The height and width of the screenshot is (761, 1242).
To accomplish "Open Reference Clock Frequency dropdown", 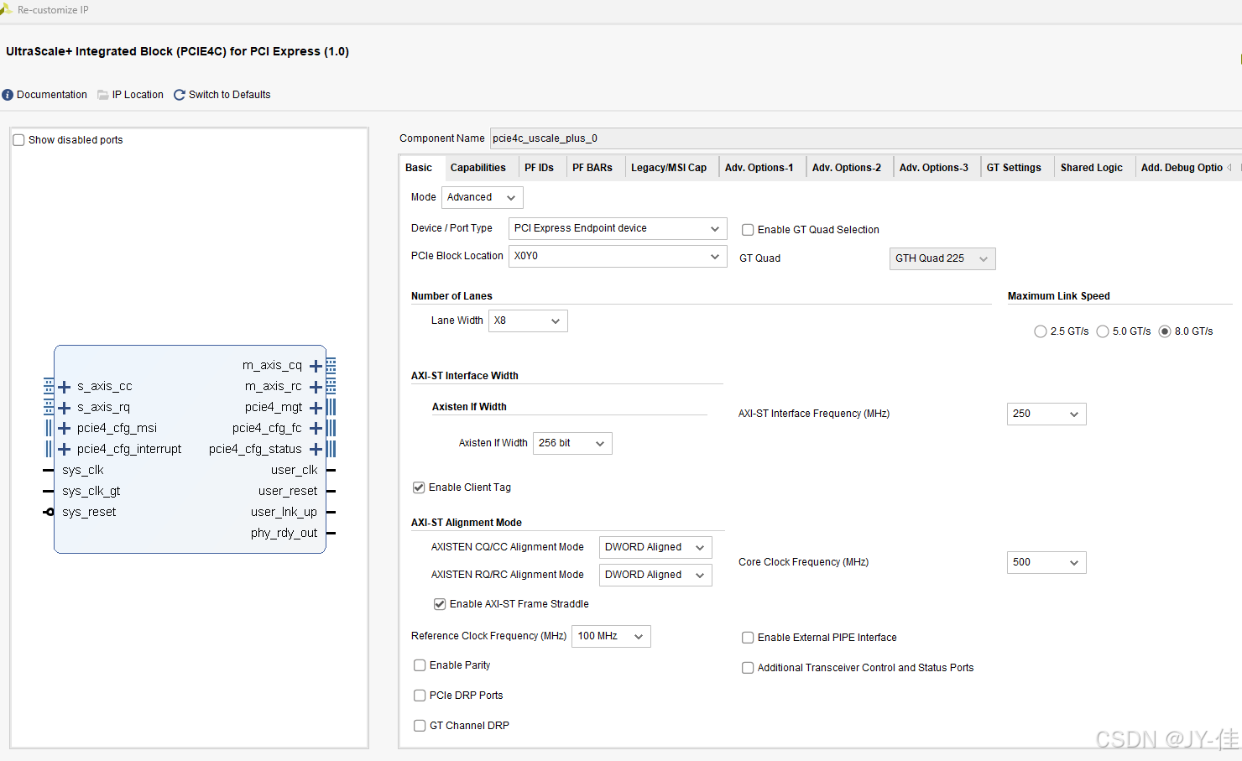I will point(611,636).
